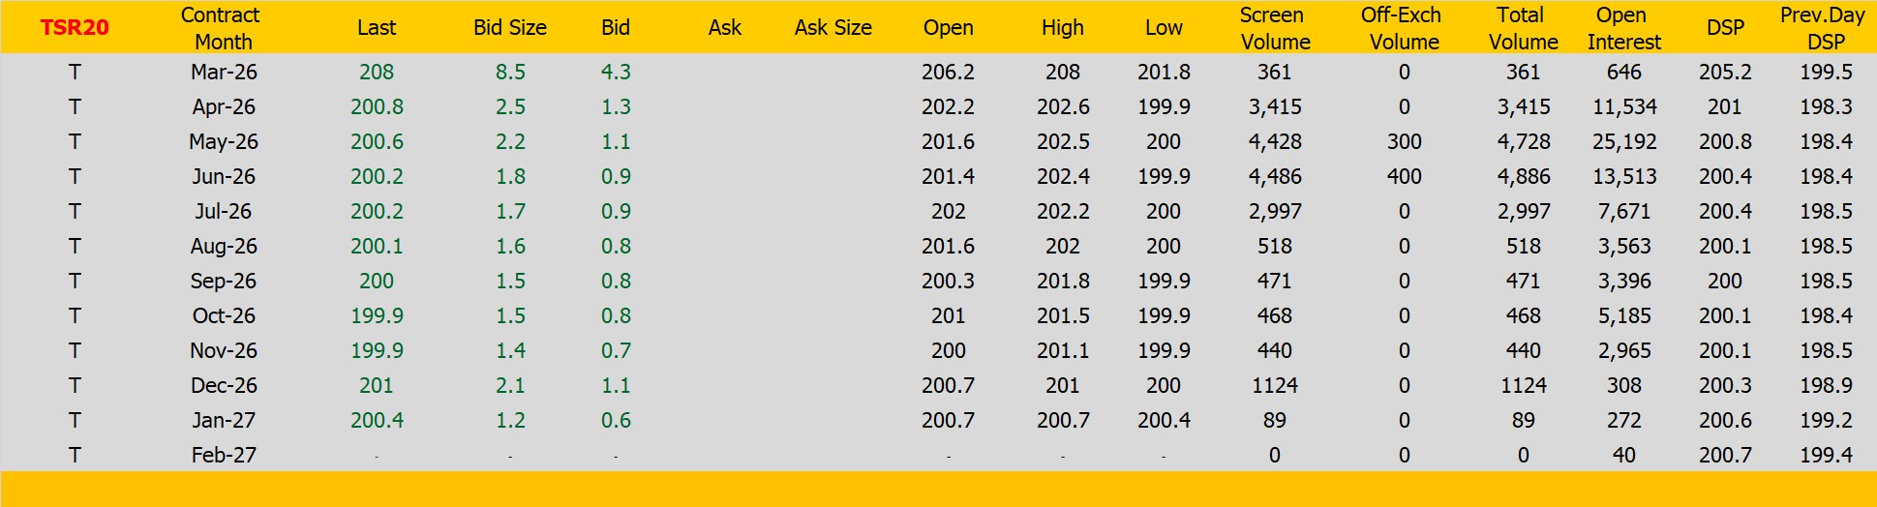Screen dimensions: 1877x507
Task: Click the Ask Size column header
Action: tap(833, 28)
